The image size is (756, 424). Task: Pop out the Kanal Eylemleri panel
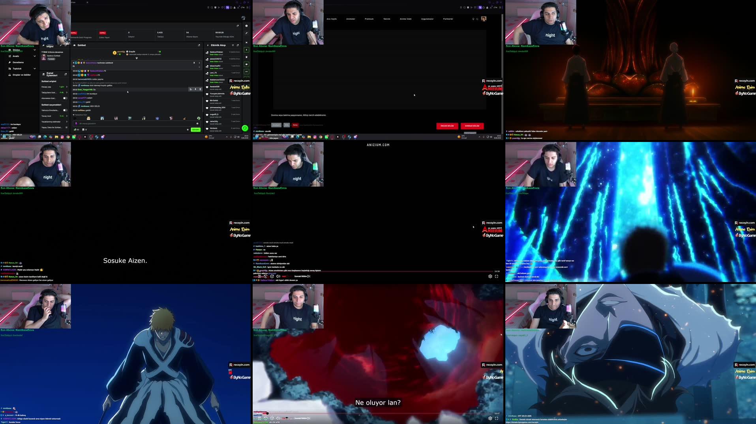click(x=66, y=74)
